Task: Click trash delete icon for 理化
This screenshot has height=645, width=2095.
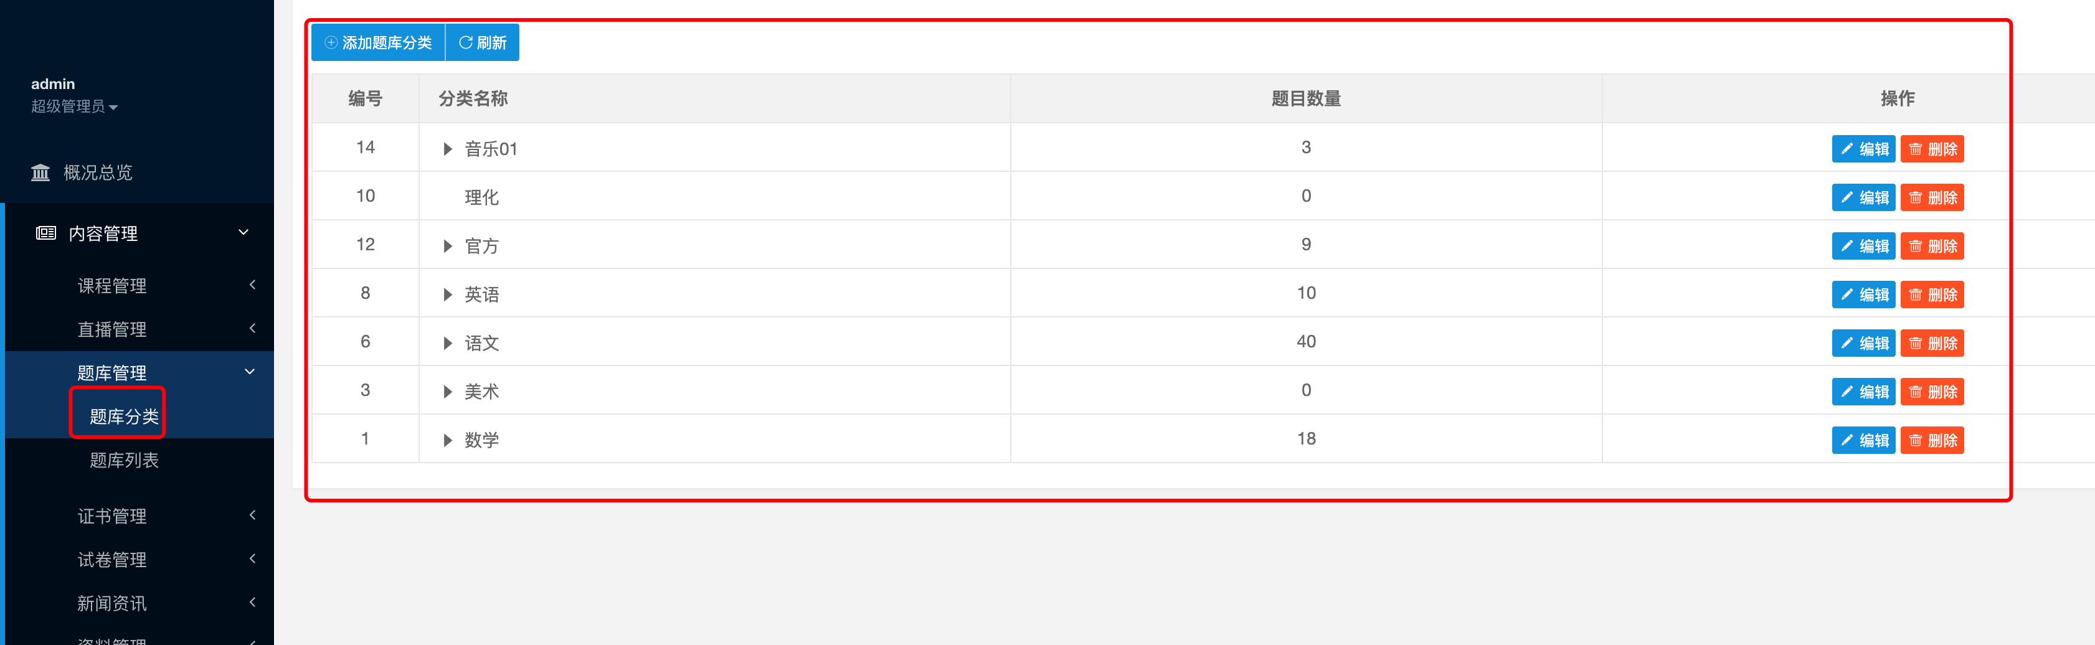Action: click(1915, 197)
